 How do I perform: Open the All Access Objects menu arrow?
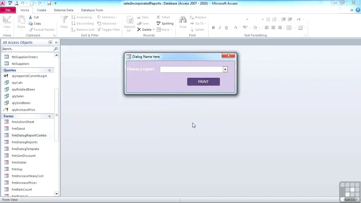coord(50,42)
